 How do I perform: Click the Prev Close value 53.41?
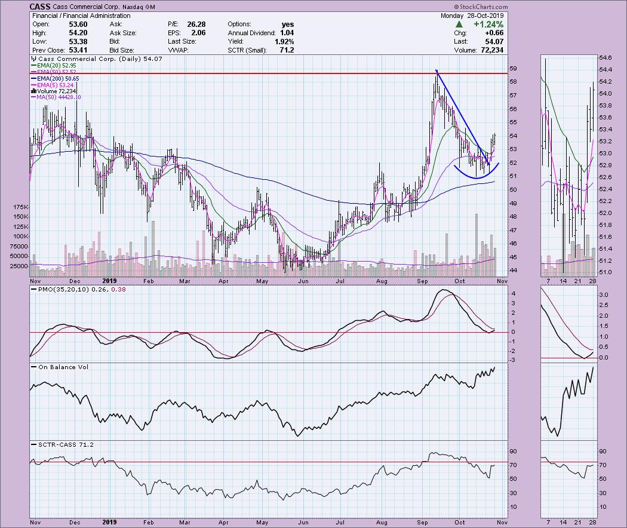tap(78, 50)
